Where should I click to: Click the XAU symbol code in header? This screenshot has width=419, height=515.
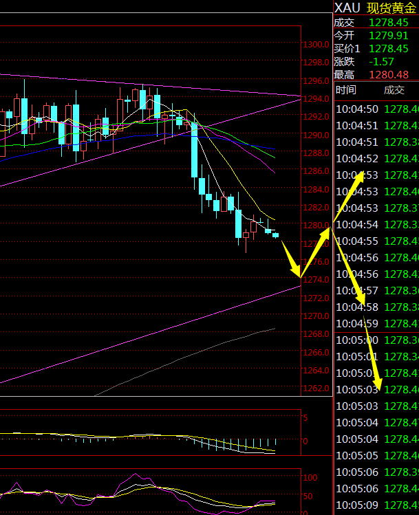[x=347, y=8]
